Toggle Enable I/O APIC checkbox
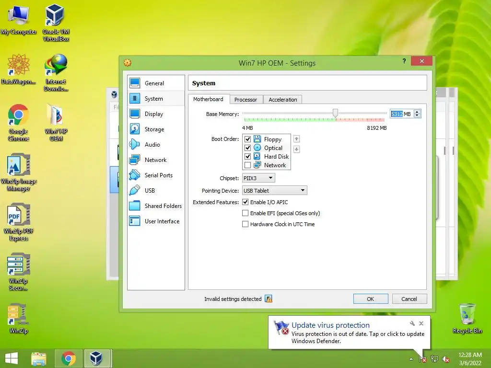Viewport: 491px width, 368px height. 245,202
